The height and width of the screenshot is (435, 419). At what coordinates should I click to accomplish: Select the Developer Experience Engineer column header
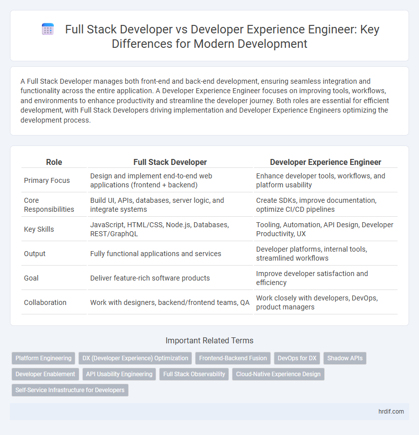[x=325, y=162]
